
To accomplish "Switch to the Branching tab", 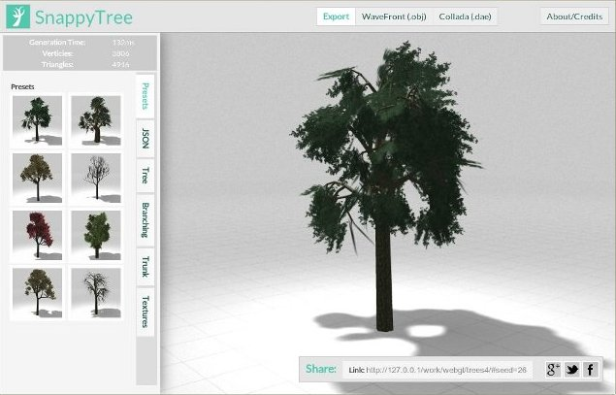I will coord(146,219).
